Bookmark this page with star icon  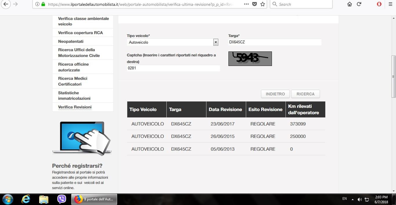263,4
